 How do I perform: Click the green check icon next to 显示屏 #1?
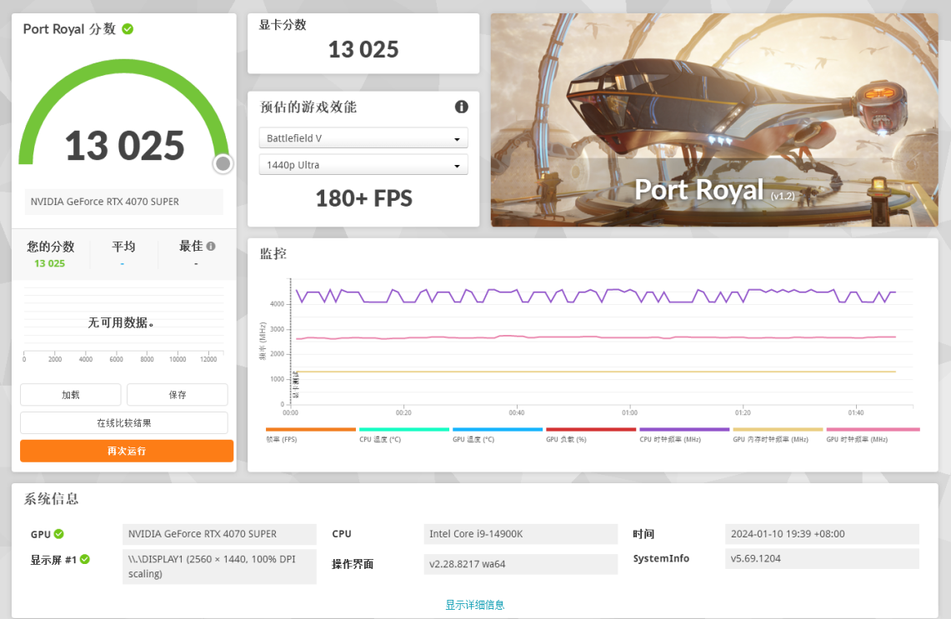point(85,559)
